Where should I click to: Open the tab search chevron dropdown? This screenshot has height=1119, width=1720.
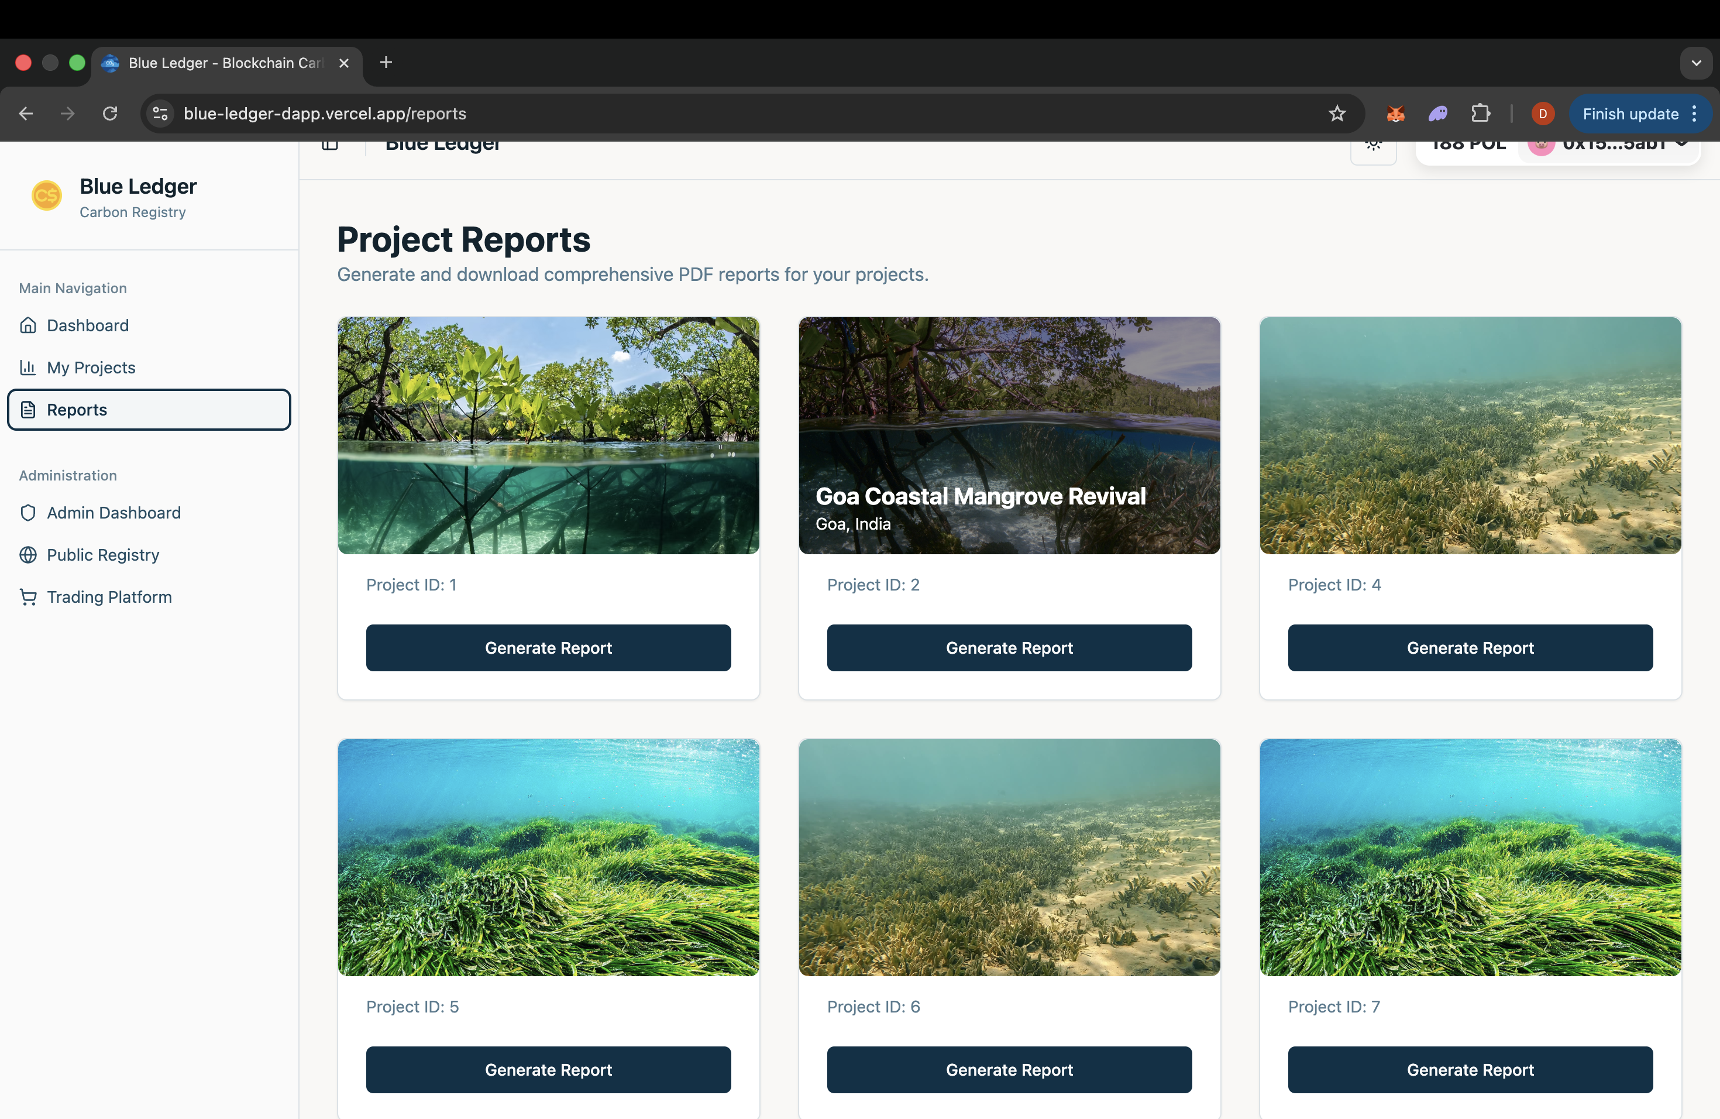tap(1696, 63)
